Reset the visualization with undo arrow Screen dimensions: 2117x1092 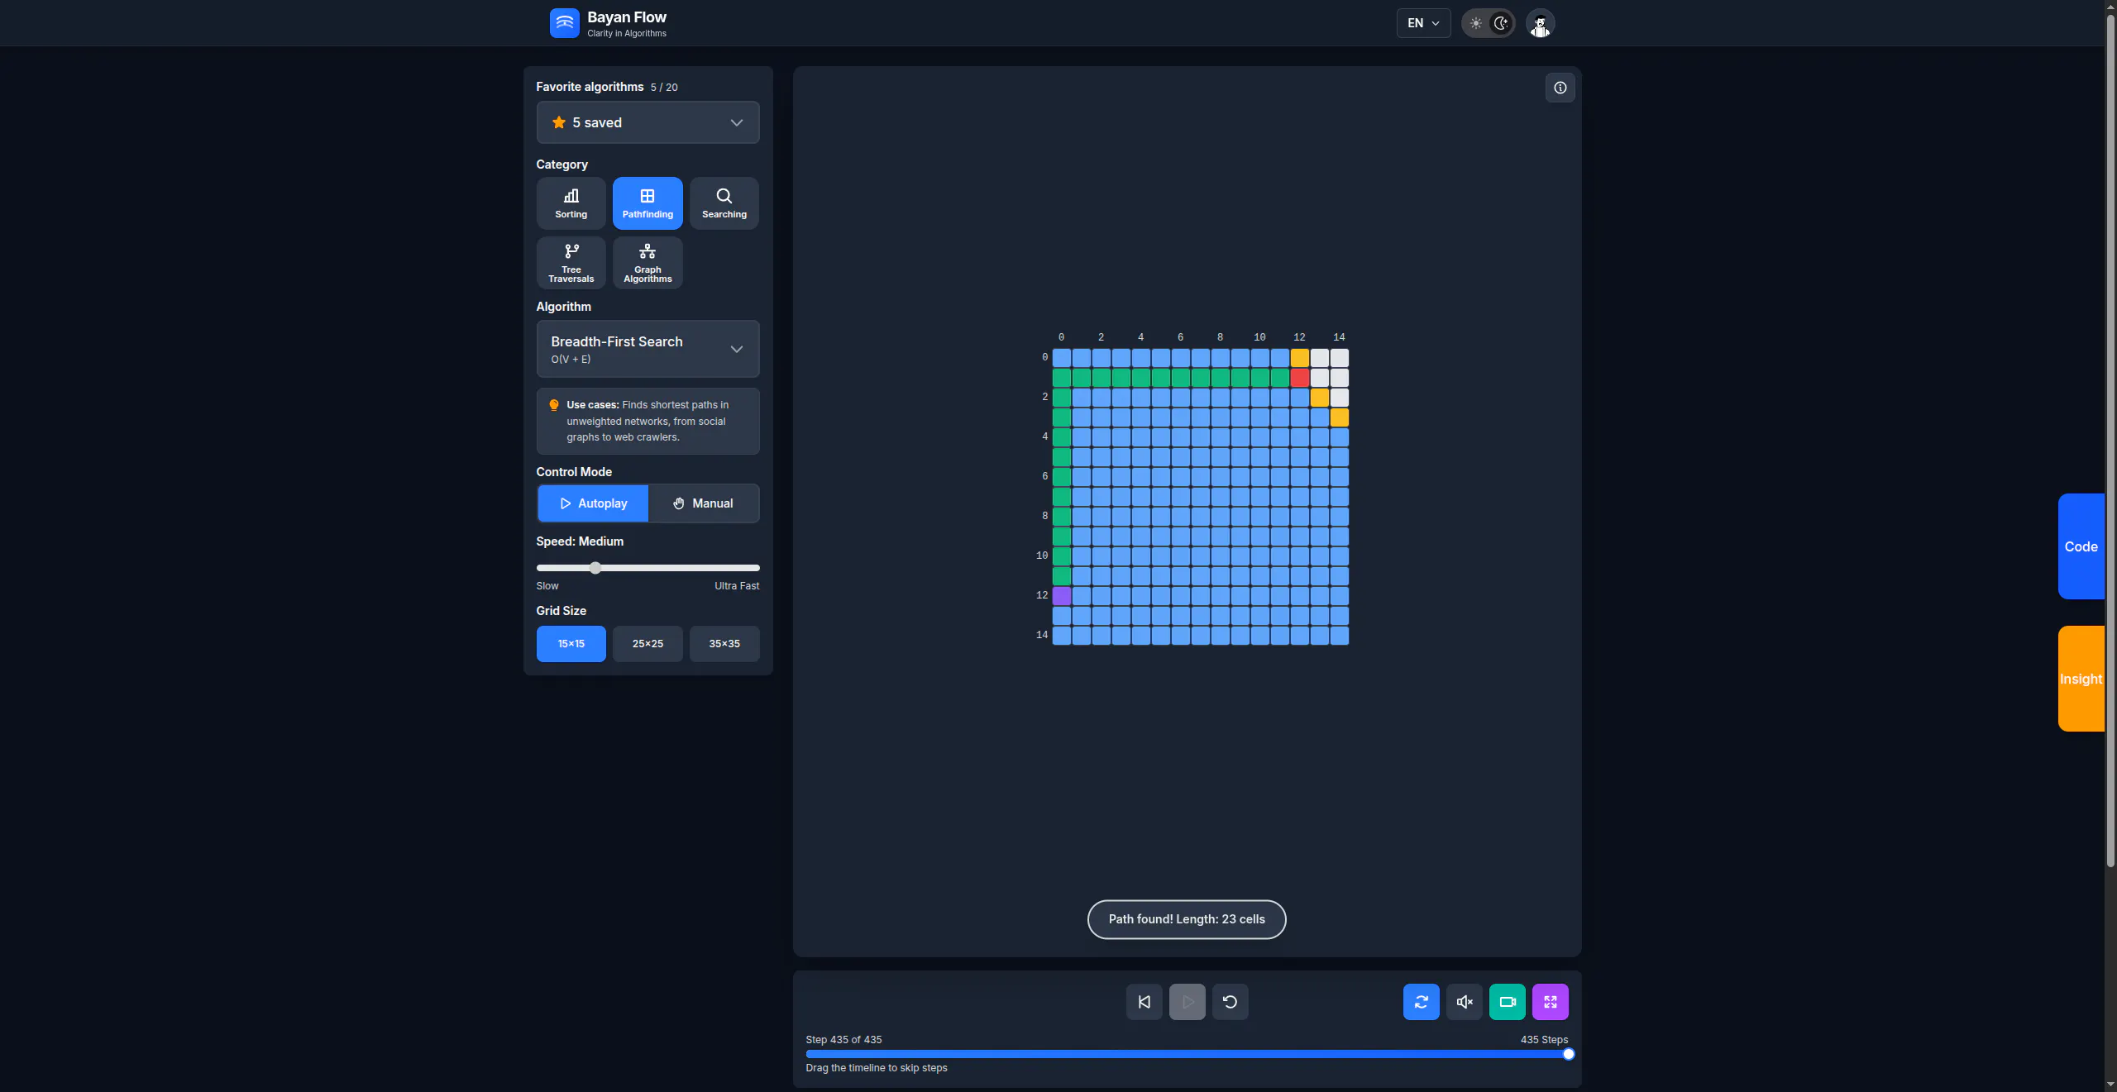[x=1230, y=1002]
